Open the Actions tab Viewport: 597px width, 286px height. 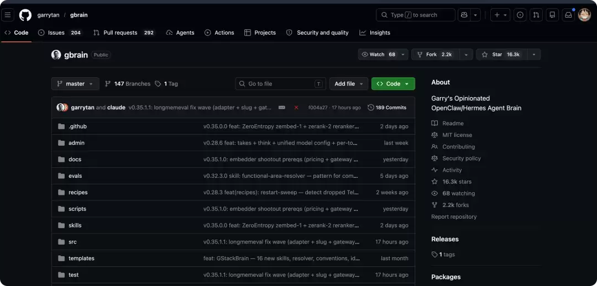click(219, 33)
